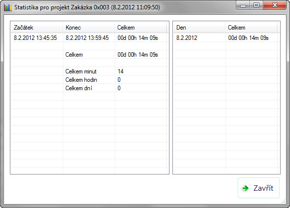This screenshot has height=208, width=290.
Task: Click the Celkem dní row
Action: pyautogui.click(x=89, y=88)
